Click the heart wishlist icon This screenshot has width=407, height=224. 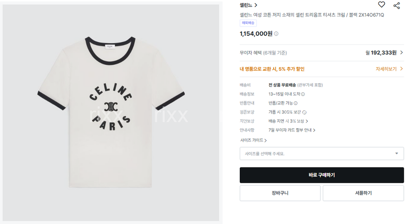pos(381,5)
